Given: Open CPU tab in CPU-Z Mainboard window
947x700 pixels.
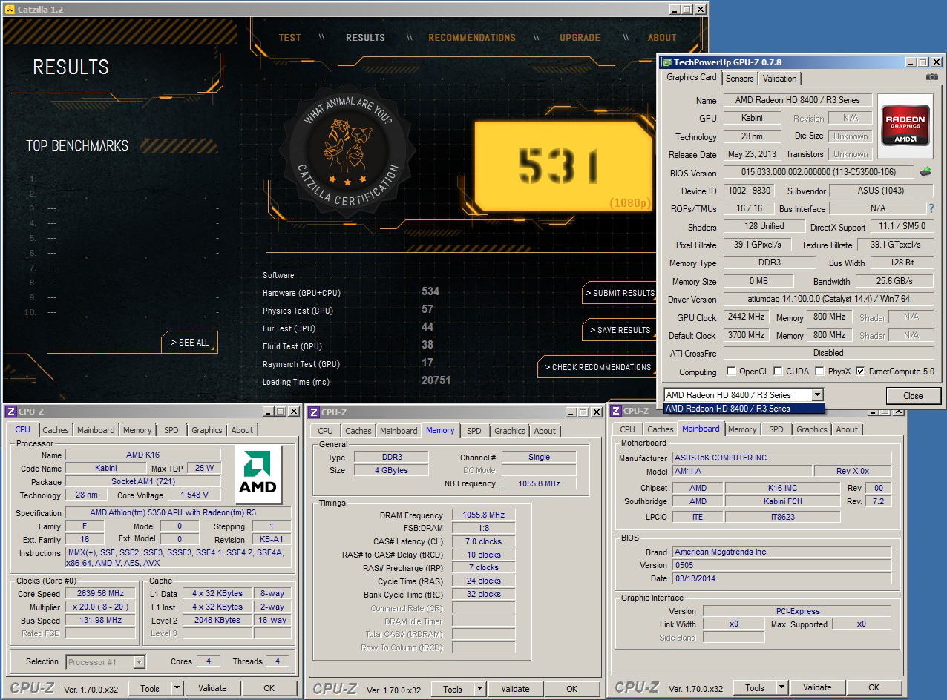Looking at the screenshot, I should 628,429.
